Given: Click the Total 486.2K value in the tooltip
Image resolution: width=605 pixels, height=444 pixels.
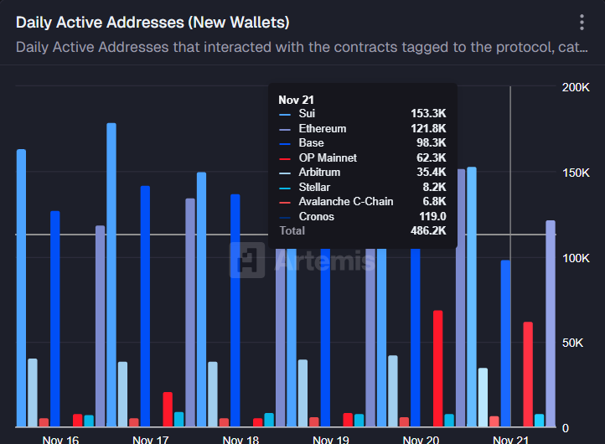Looking at the screenshot, I should click(428, 230).
